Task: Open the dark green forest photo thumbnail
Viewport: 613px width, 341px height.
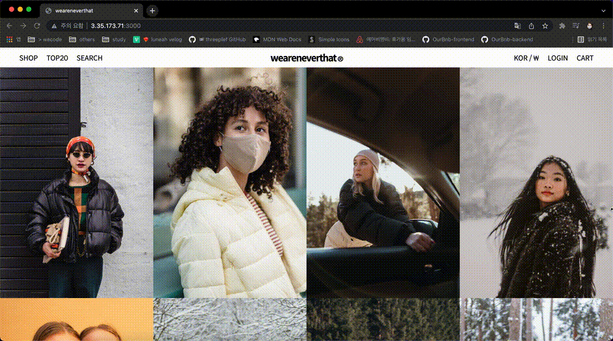Action: pyautogui.click(x=383, y=320)
